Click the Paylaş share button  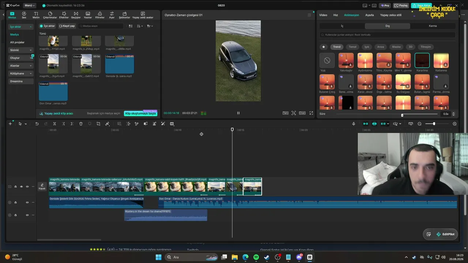click(401, 5)
